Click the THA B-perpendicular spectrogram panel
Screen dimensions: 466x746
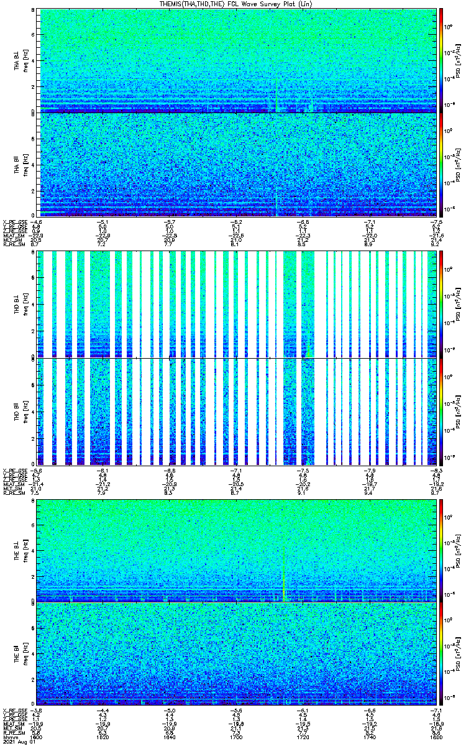point(236,60)
